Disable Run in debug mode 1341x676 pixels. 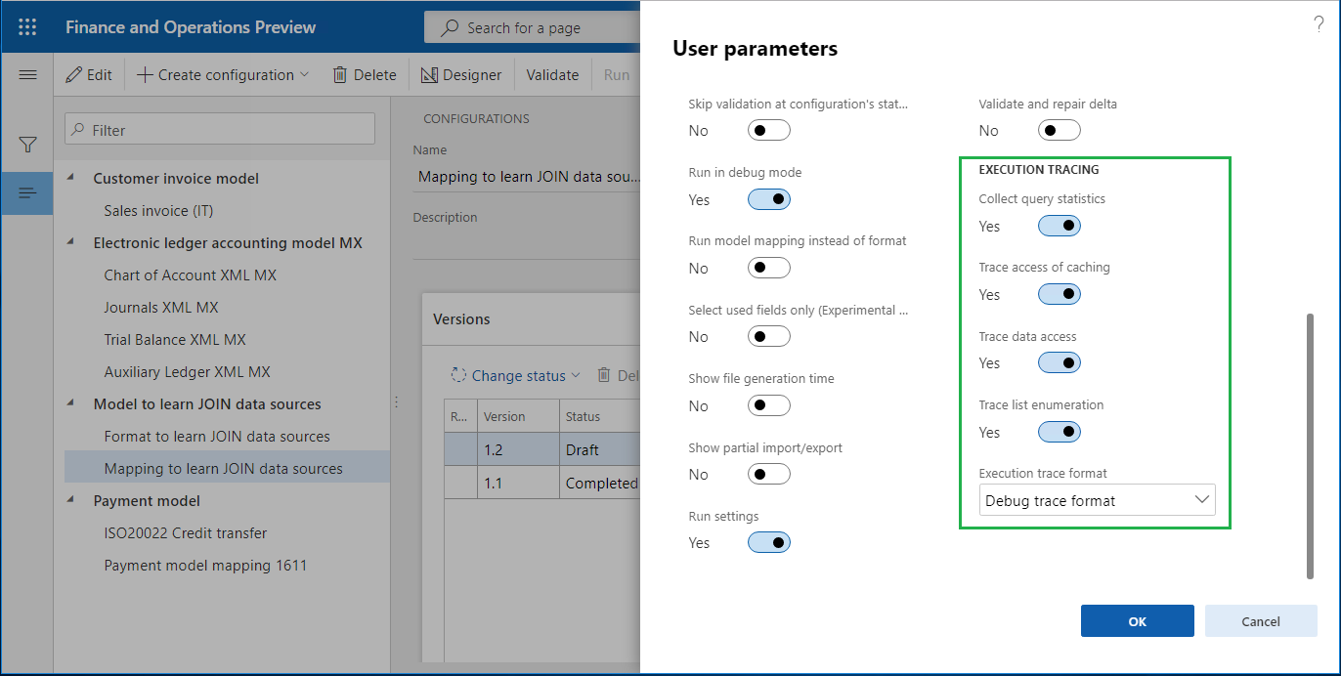(x=768, y=199)
